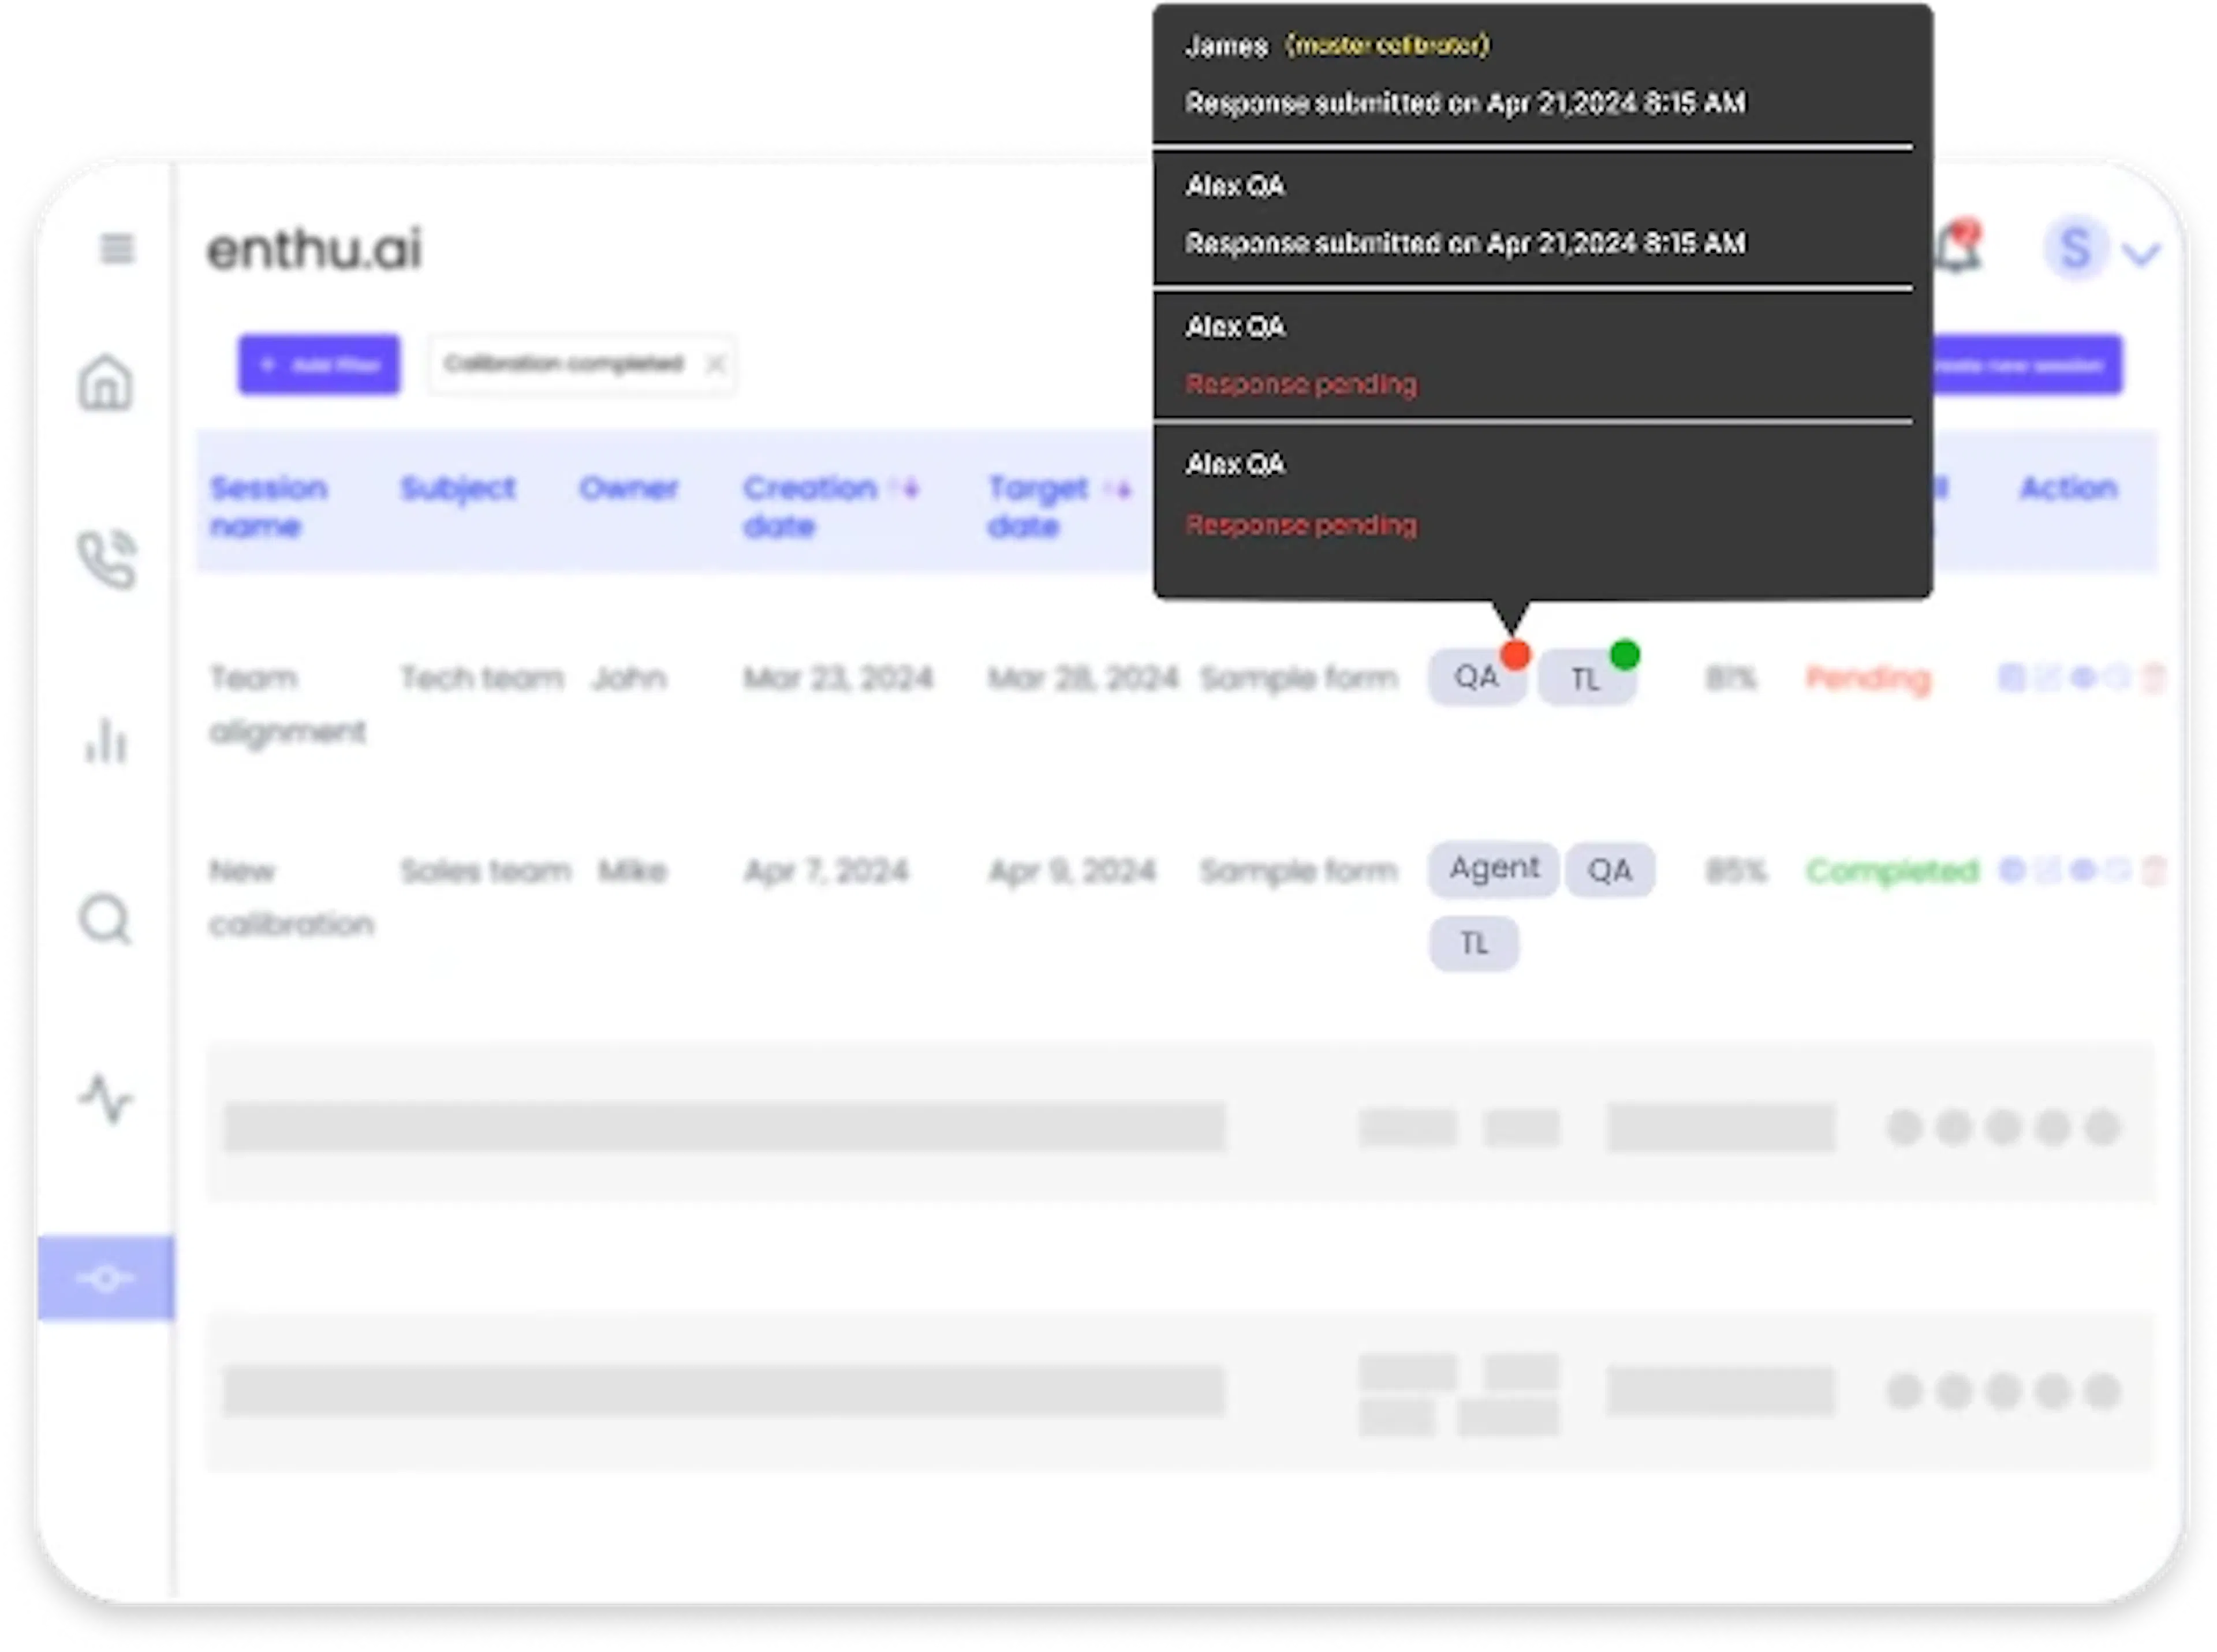The height and width of the screenshot is (1652, 2217).
Task: Open the Search magnifier sidebar icon
Action: click(x=105, y=919)
